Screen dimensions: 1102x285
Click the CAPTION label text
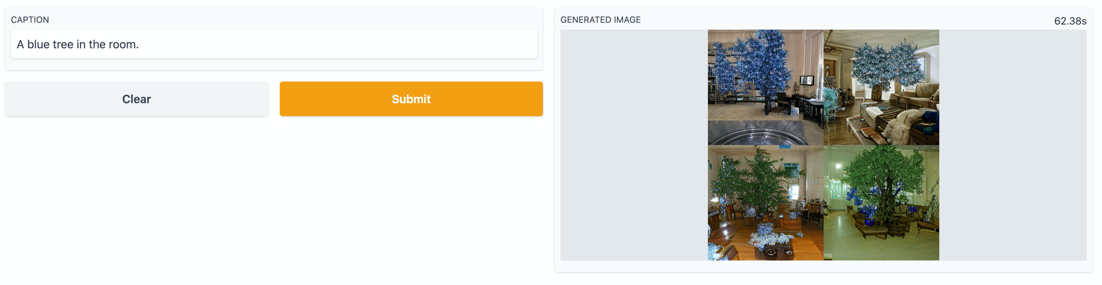click(30, 19)
